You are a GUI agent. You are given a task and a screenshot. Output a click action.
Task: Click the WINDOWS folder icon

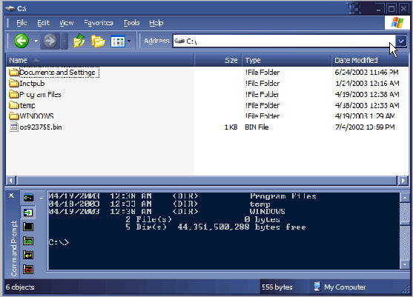tap(13, 116)
